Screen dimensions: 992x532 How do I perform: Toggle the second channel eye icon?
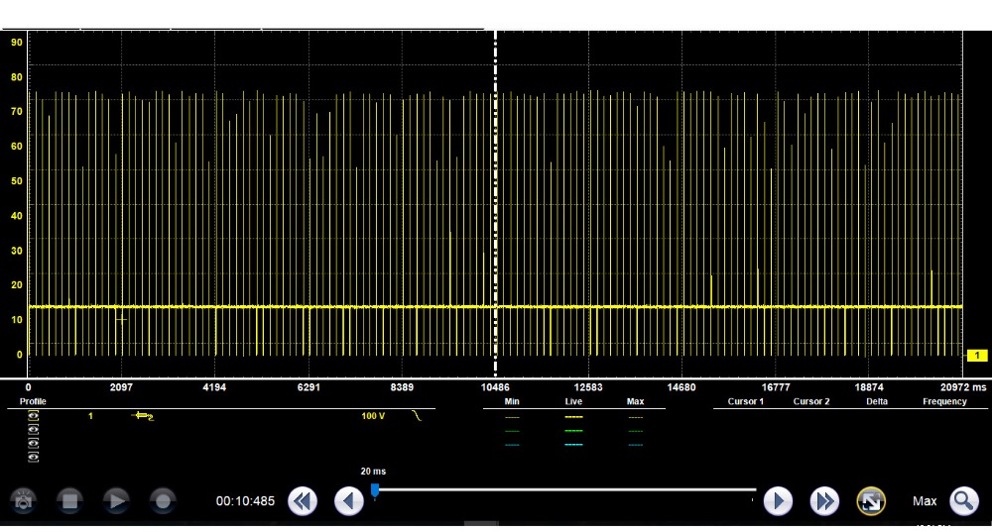[34, 430]
